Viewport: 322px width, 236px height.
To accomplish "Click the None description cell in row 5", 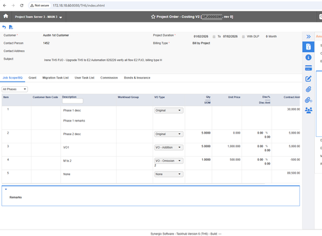I will [x=67, y=174].
